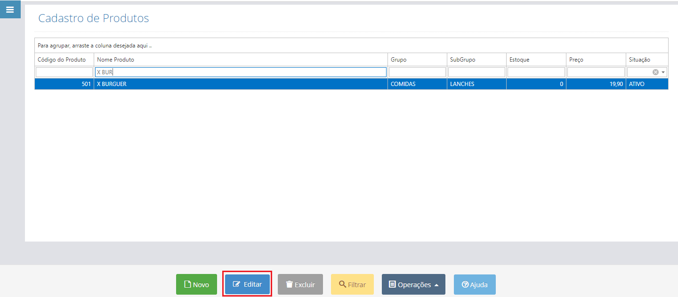Focus the SubGrupo filter field

pyautogui.click(x=476, y=72)
